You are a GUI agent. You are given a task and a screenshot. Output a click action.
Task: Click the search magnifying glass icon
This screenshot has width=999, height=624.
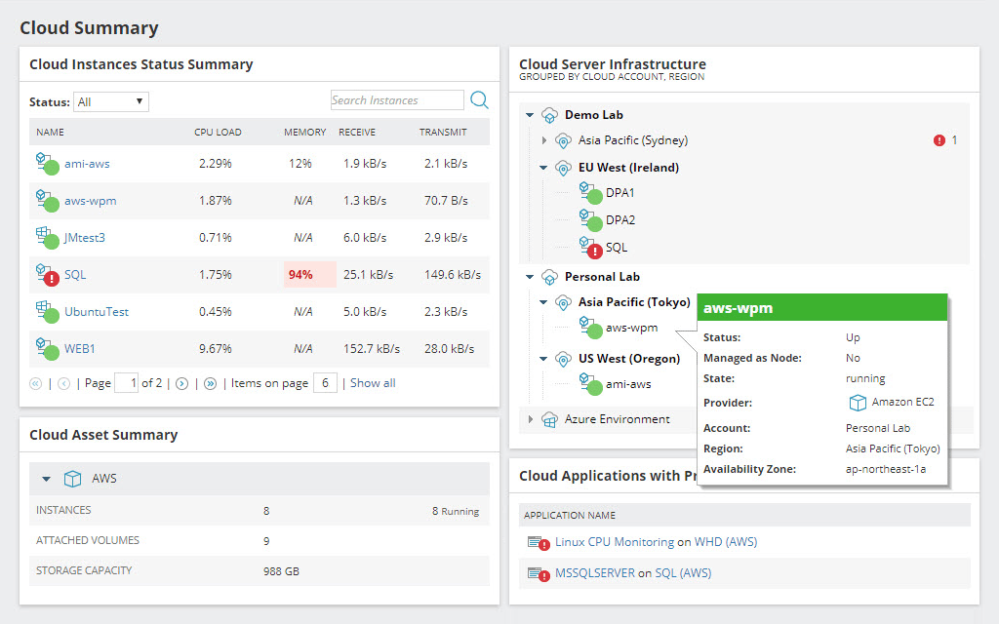[x=479, y=99]
